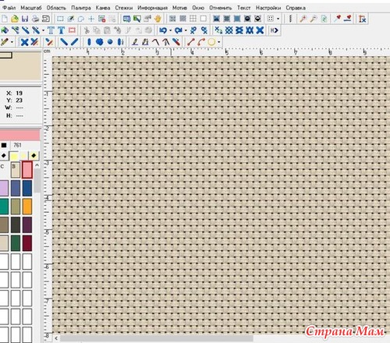
Task: Select the zoom in magnifier icon
Action: tap(303, 19)
